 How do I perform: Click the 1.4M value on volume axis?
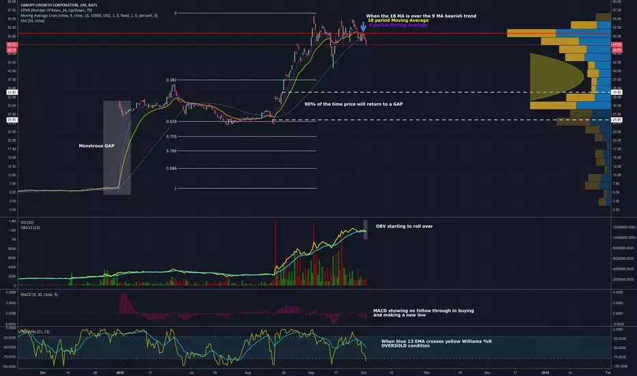12,221
